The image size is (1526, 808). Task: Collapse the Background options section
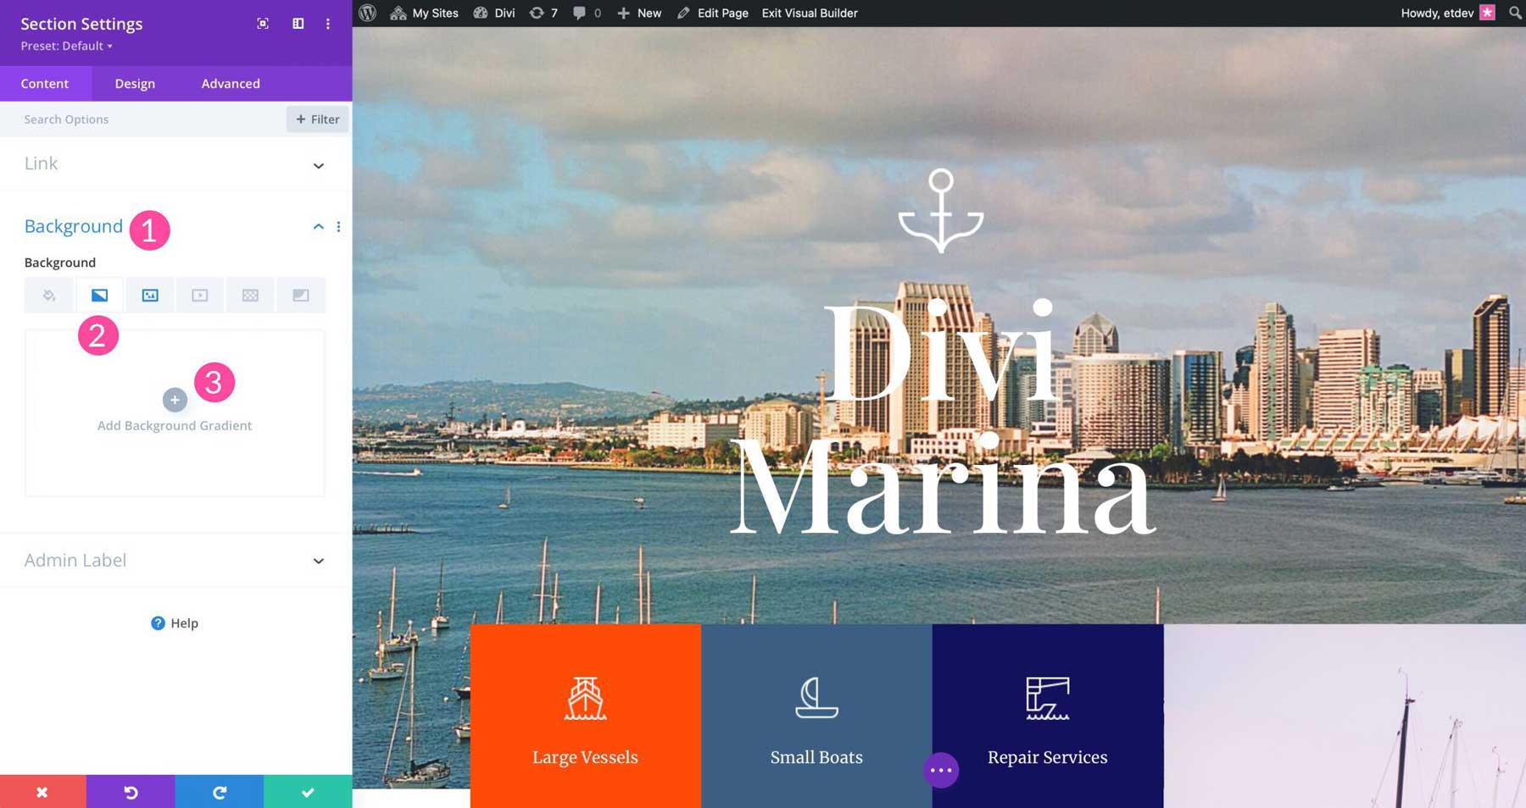[319, 226]
